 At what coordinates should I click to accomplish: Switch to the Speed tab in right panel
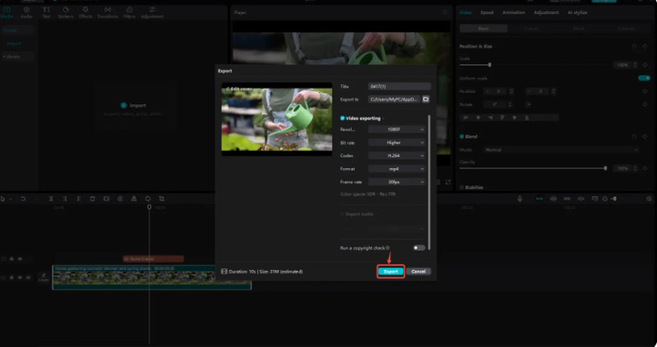pyautogui.click(x=487, y=12)
